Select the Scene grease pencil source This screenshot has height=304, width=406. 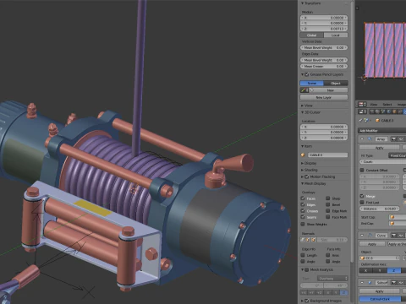pyautogui.click(x=311, y=84)
